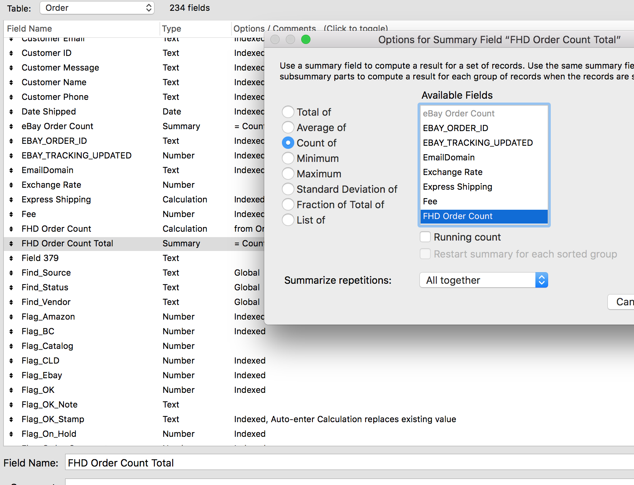Click reorder handle beside eBay Order Count
Viewport: 634px width, 485px height.
pos(11,126)
